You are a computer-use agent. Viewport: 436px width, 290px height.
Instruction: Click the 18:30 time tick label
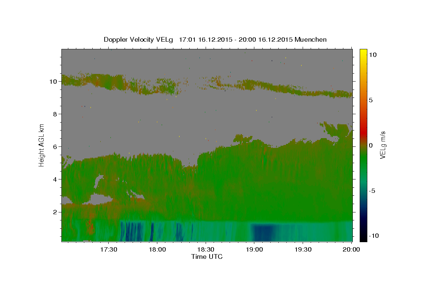206,249
